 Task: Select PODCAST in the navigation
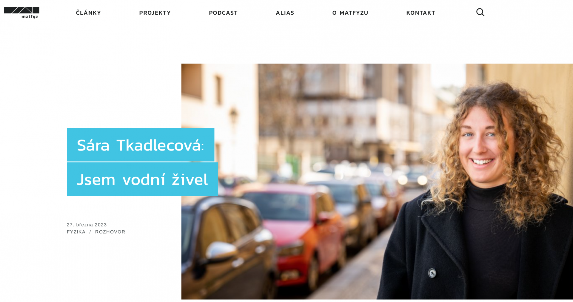coord(223,13)
